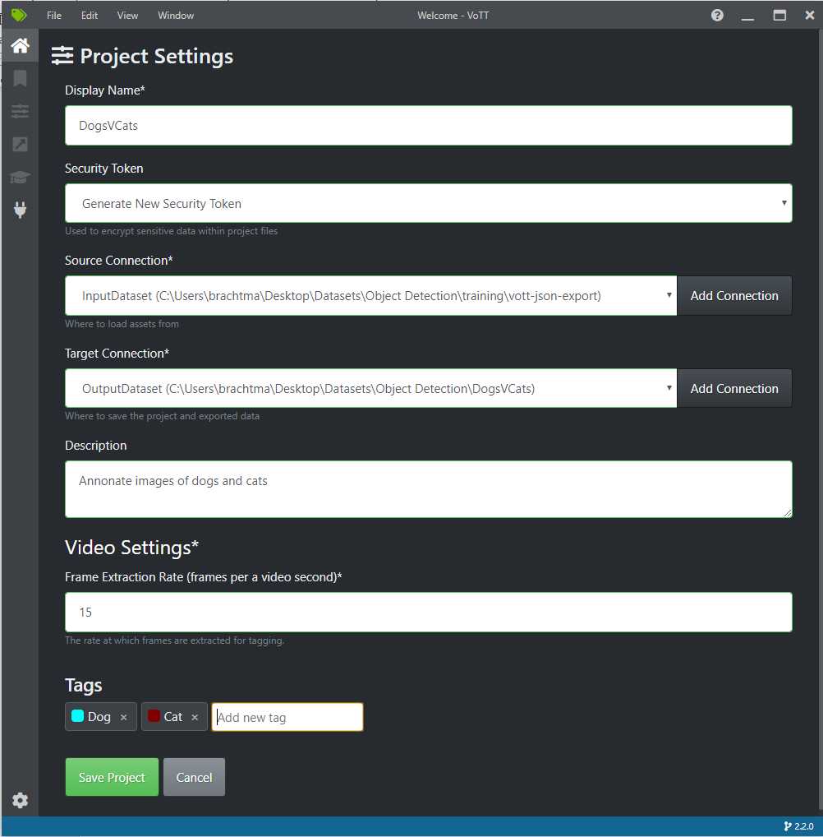This screenshot has height=837, width=823.
Task: Expand the Source Connection dropdown
Action: point(370,296)
